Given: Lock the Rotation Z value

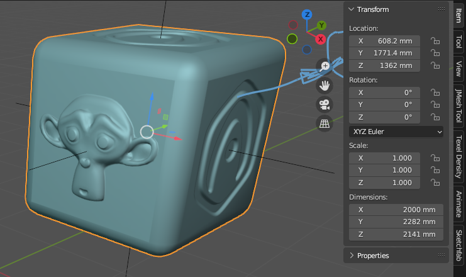Looking at the screenshot, I should coord(435,117).
